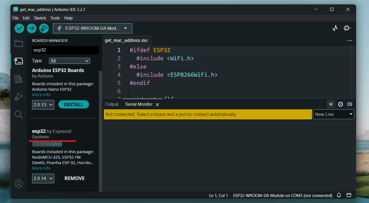Open Serial Monitor magnifier icon at top right
369x203 pixels.
tap(347, 28)
